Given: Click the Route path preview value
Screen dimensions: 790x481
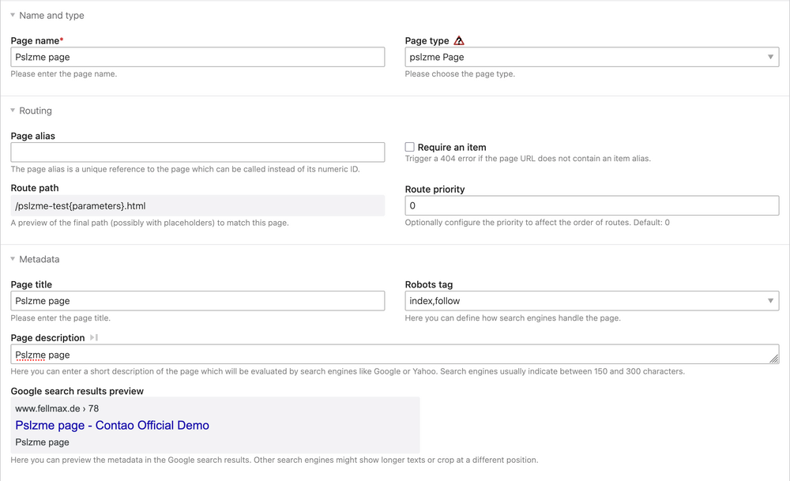Looking at the screenshot, I should pos(197,205).
